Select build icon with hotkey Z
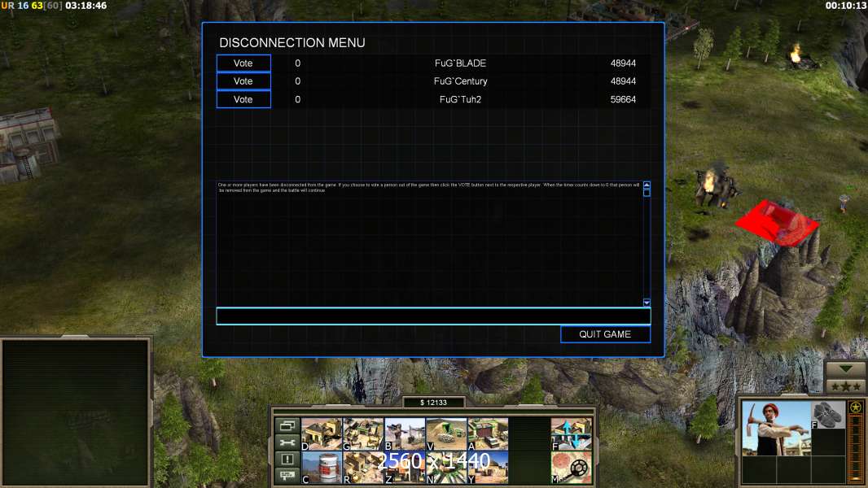This screenshot has height=488, width=868. tap(405, 468)
